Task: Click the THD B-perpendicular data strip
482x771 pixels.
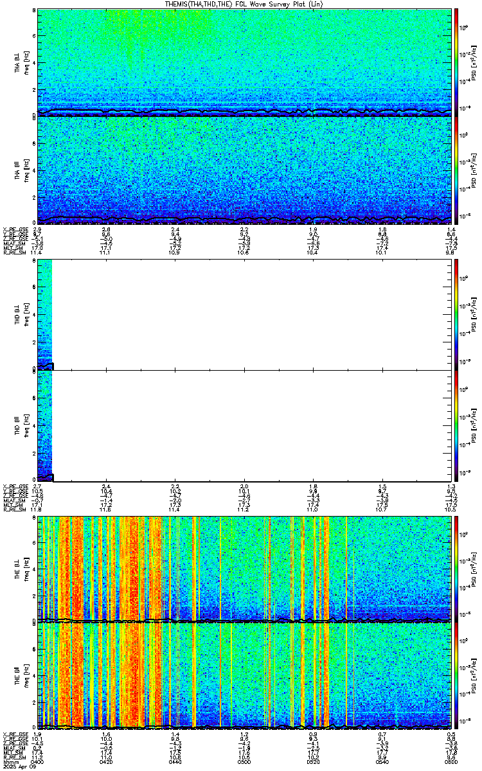Action: pos(45,315)
